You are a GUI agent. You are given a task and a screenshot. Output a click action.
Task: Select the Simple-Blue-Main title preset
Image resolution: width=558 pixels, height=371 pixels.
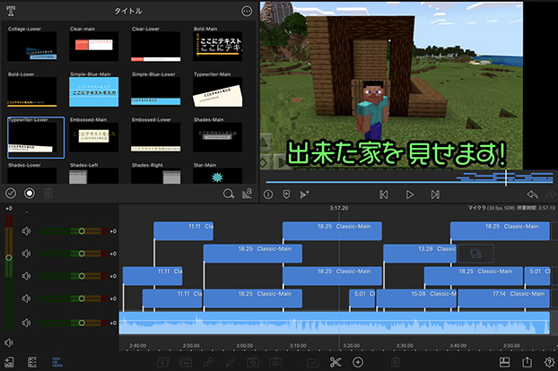(x=94, y=89)
